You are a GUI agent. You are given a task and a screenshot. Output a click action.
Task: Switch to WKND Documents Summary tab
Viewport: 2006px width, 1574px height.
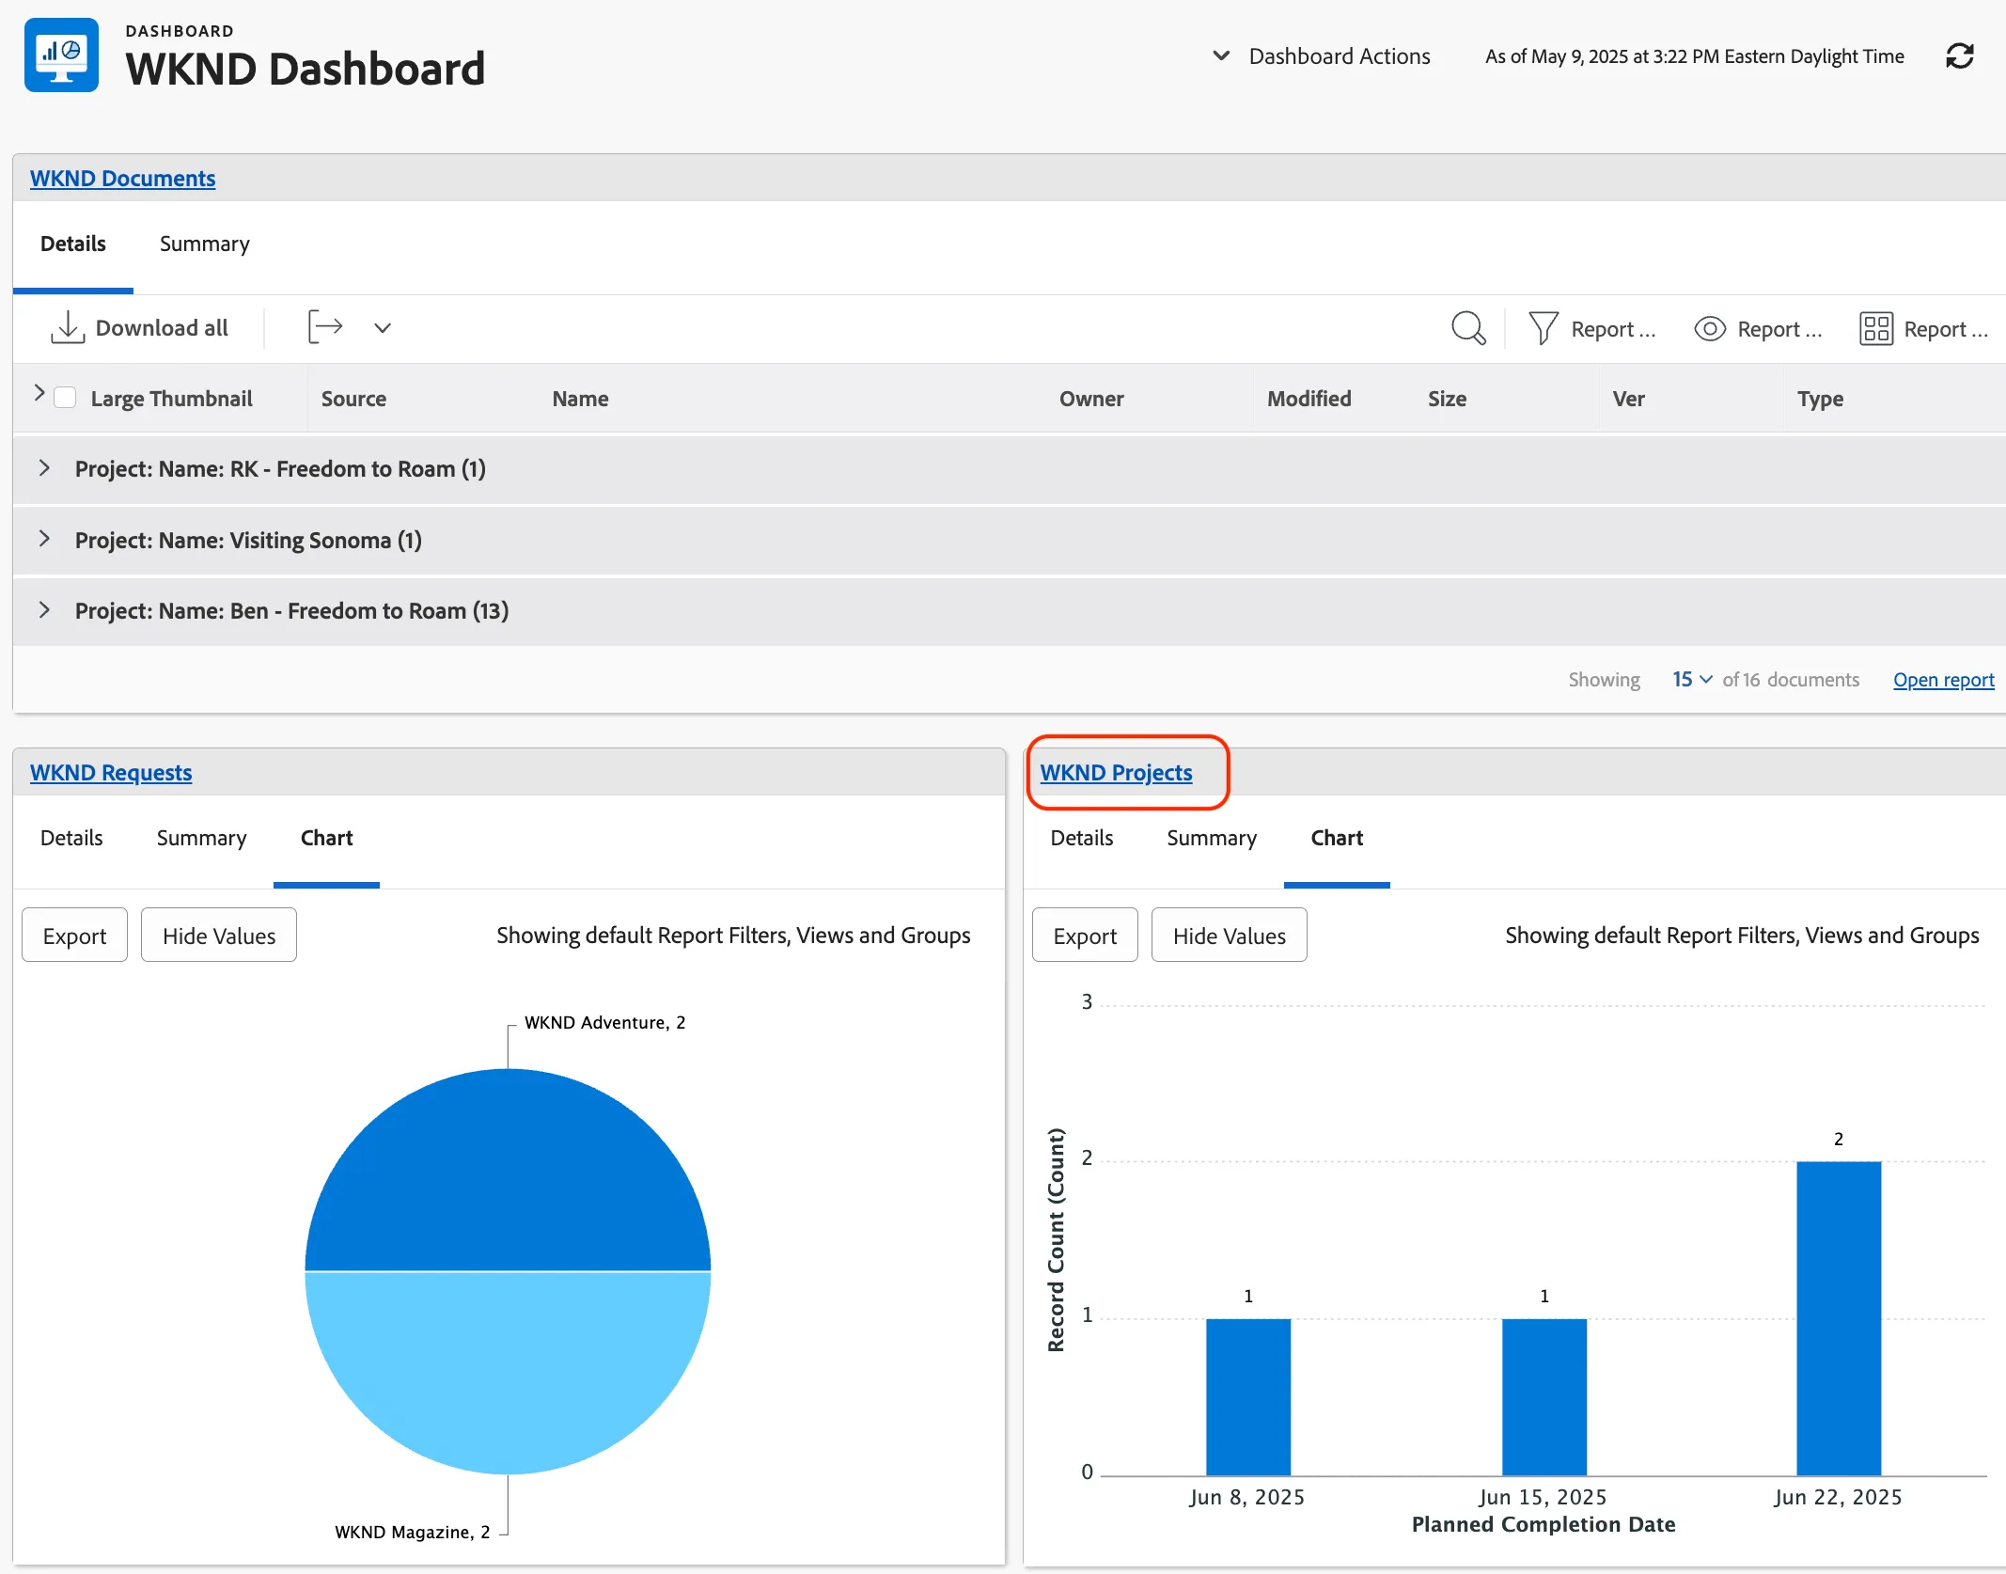click(x=204, y=244)
